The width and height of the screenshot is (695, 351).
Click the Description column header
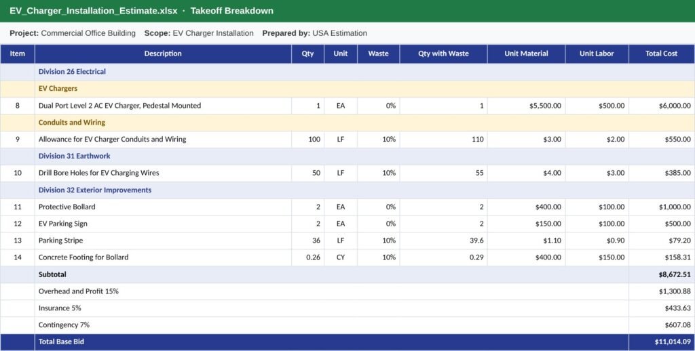tap(163, 54)
